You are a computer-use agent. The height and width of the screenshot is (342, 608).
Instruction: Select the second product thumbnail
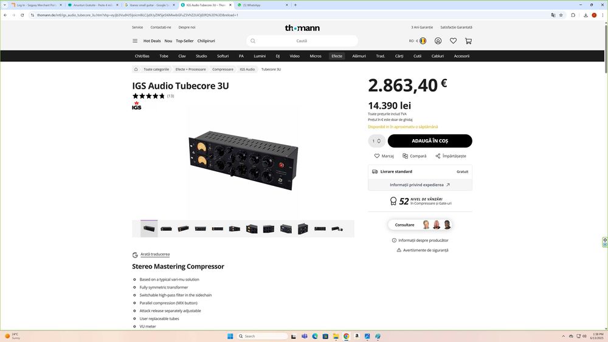[x=167, y=228]
